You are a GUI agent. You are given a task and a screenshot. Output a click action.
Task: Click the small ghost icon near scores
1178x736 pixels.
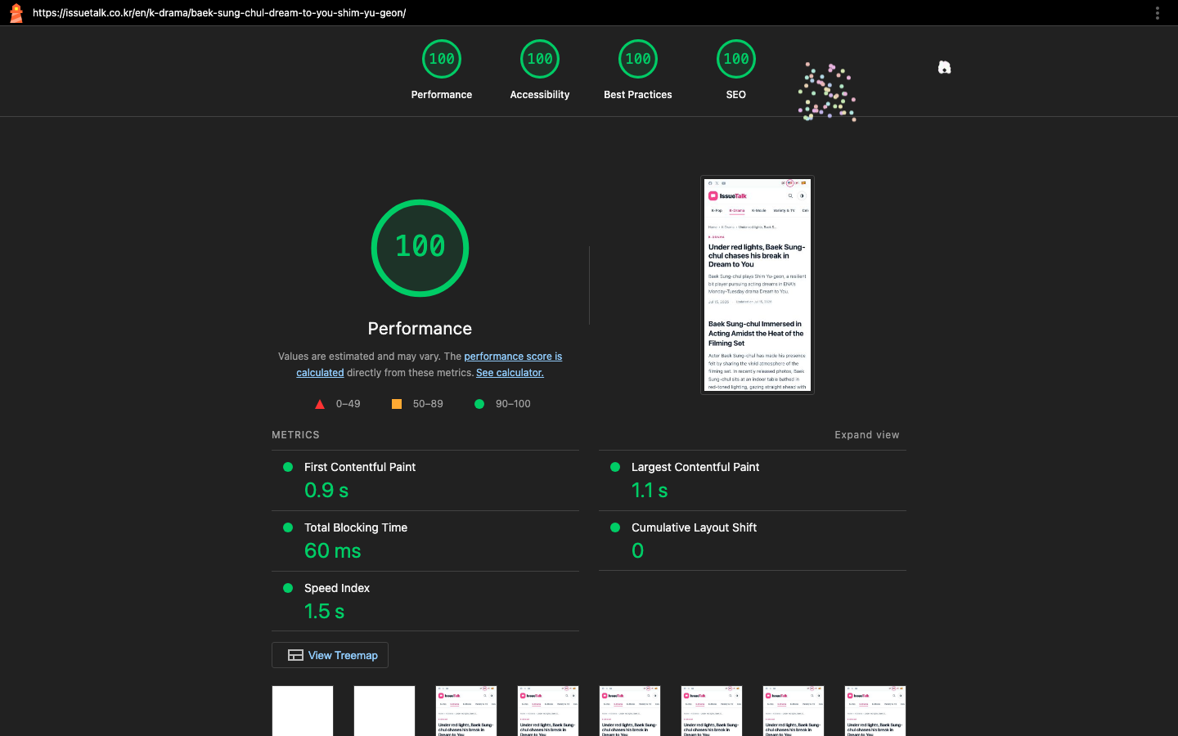pyautogui.click(x=944, y=68)
